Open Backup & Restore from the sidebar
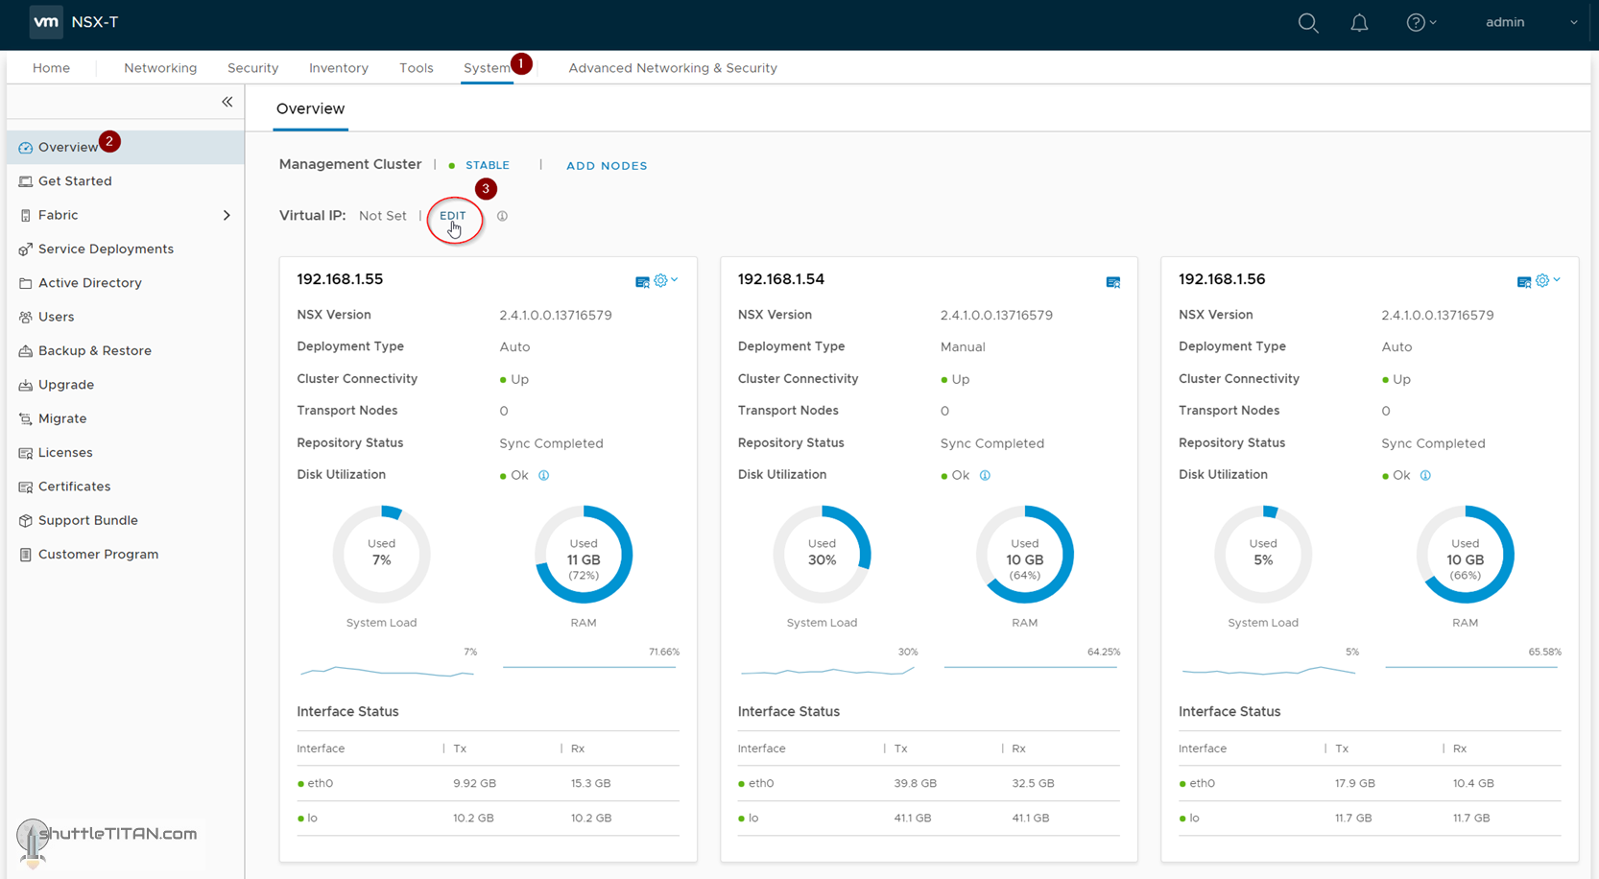Viewport: 1599px width, 879px height. (x=95, y=350)
